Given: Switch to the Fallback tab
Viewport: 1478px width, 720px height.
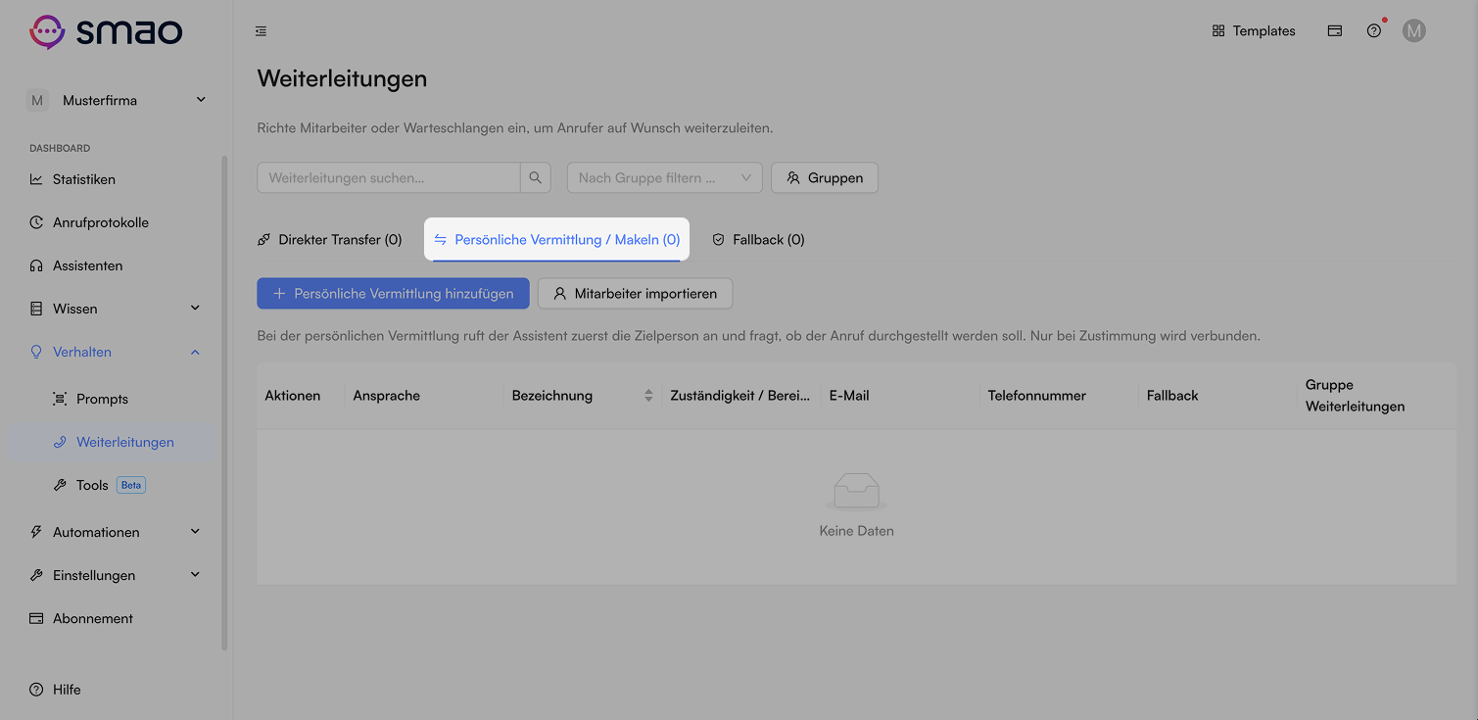Looking at the screenshot, I should tap(758, 239).
